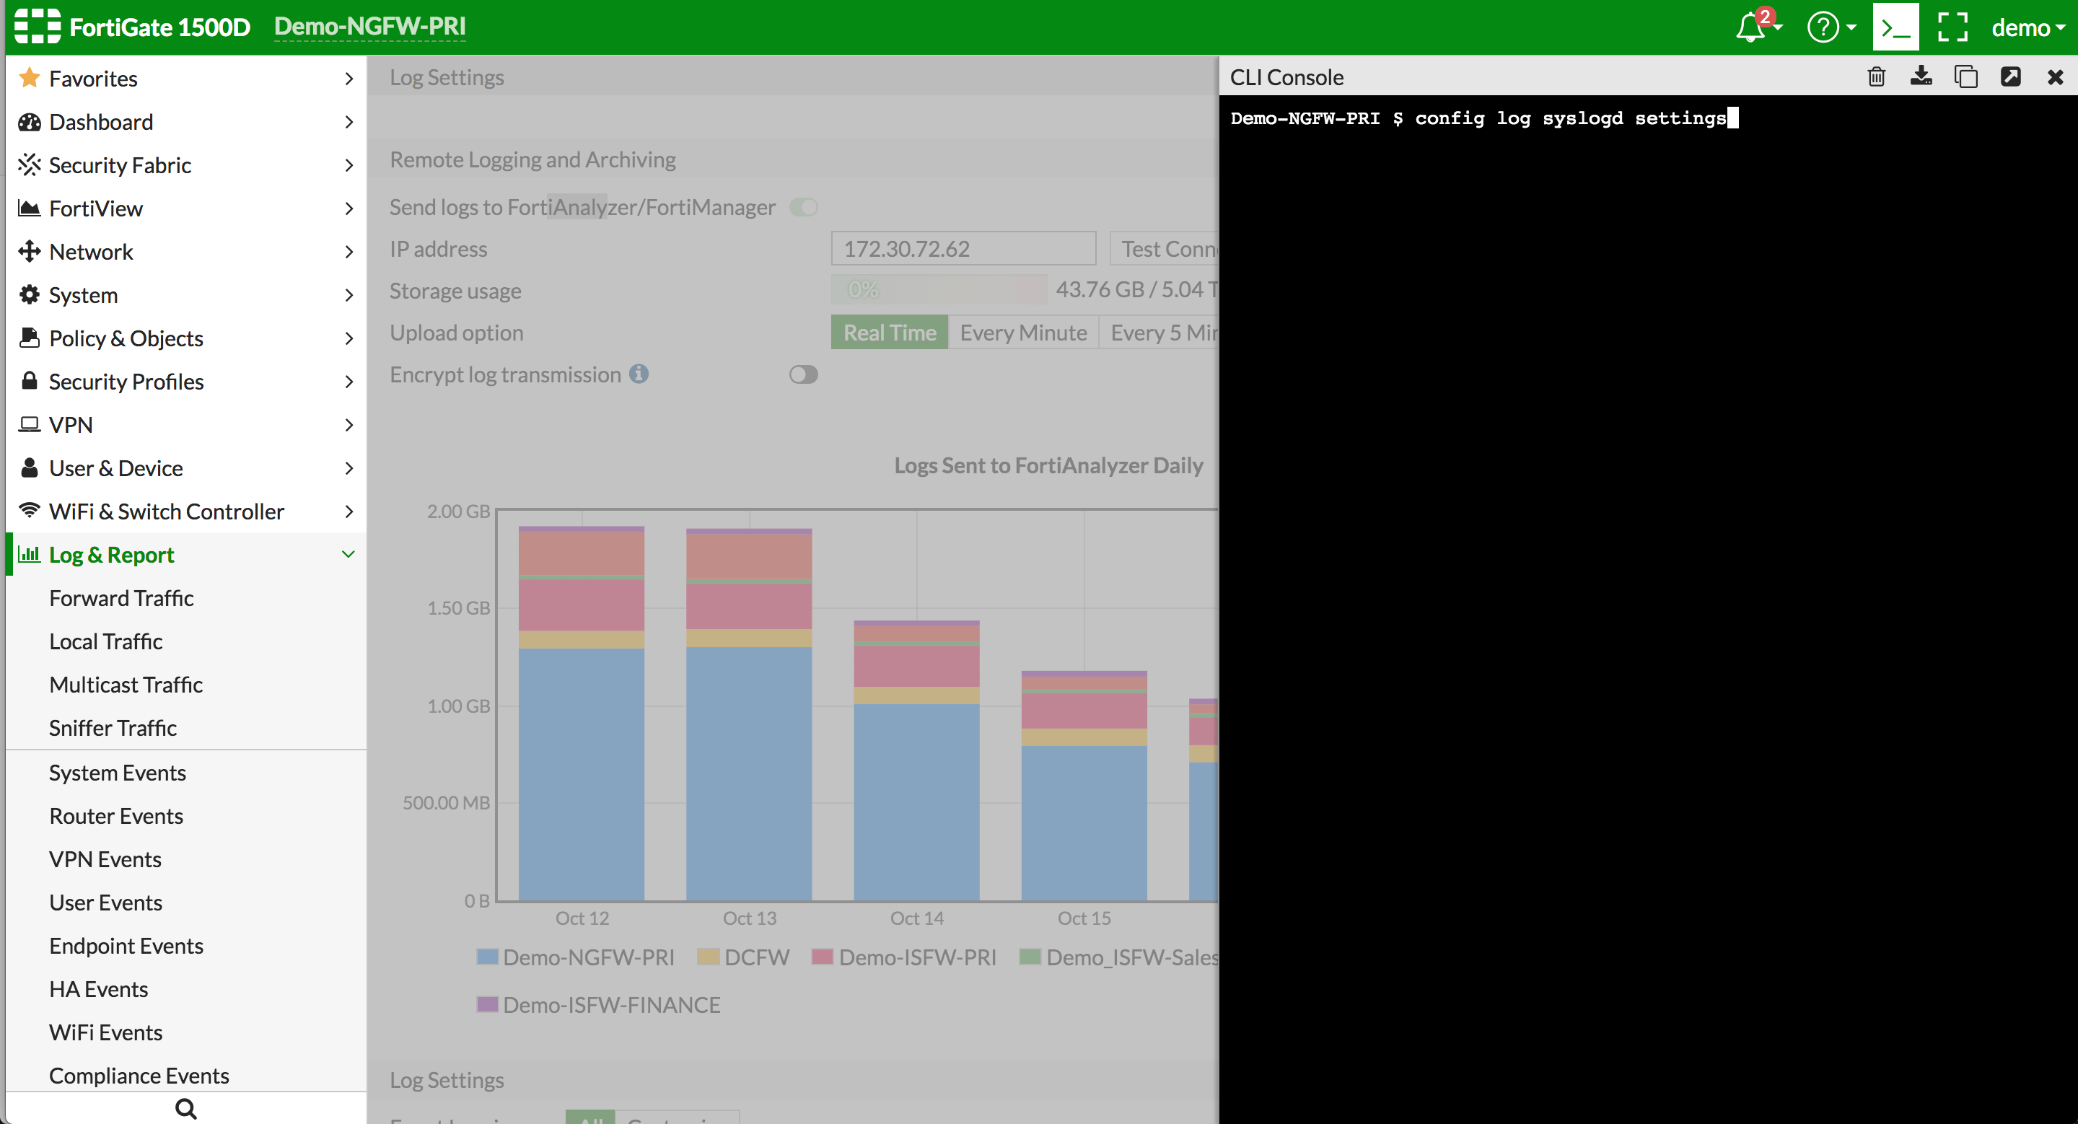Click the FortiAnalyzer IP address field
2078x1124 pixels.
click(x=963, y=248)
